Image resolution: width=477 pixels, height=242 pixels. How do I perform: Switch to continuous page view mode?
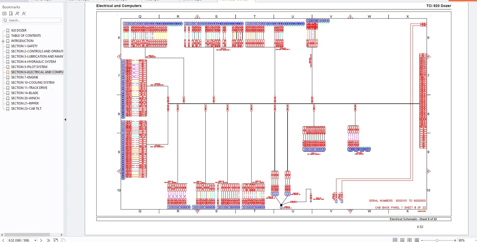(x=402, y=240)
